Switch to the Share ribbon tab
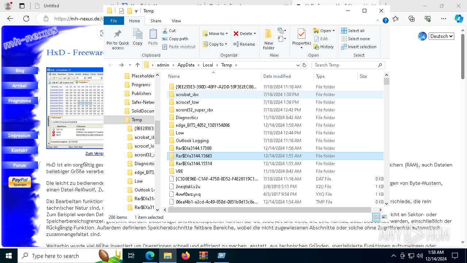 pos(156,21)
